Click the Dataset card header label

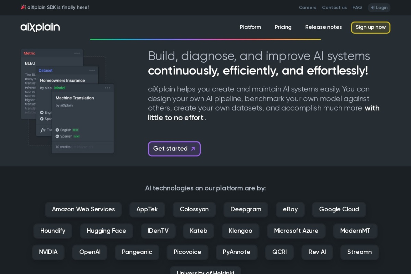click(46, 70)
